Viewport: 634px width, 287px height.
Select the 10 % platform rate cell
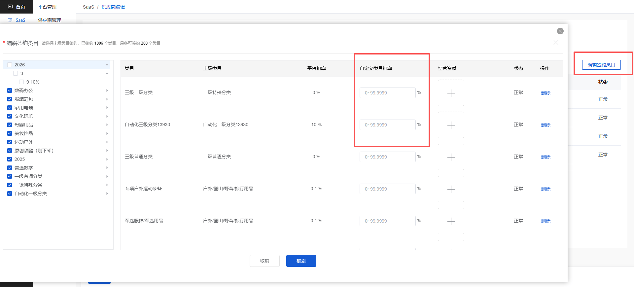316,125
